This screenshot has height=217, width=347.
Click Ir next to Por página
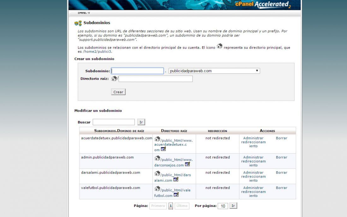(x=233, y=206)
